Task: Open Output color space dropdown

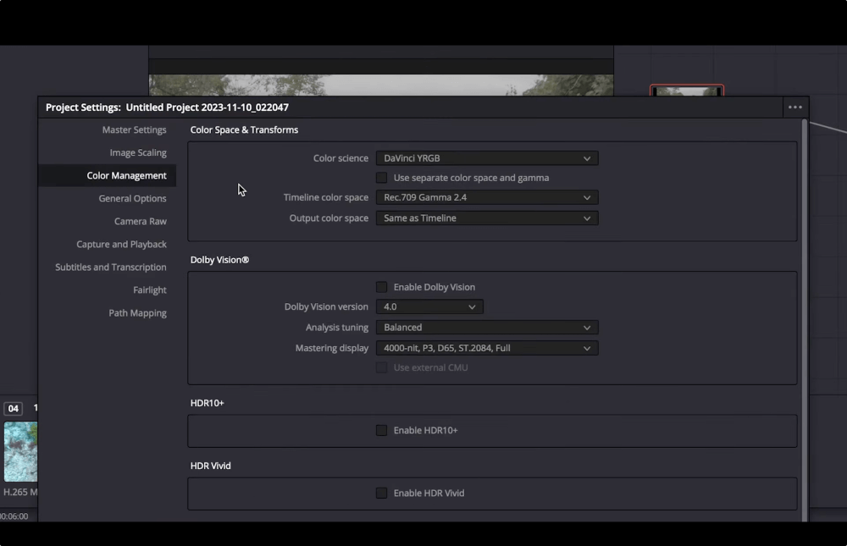Action: pos(487,218)
